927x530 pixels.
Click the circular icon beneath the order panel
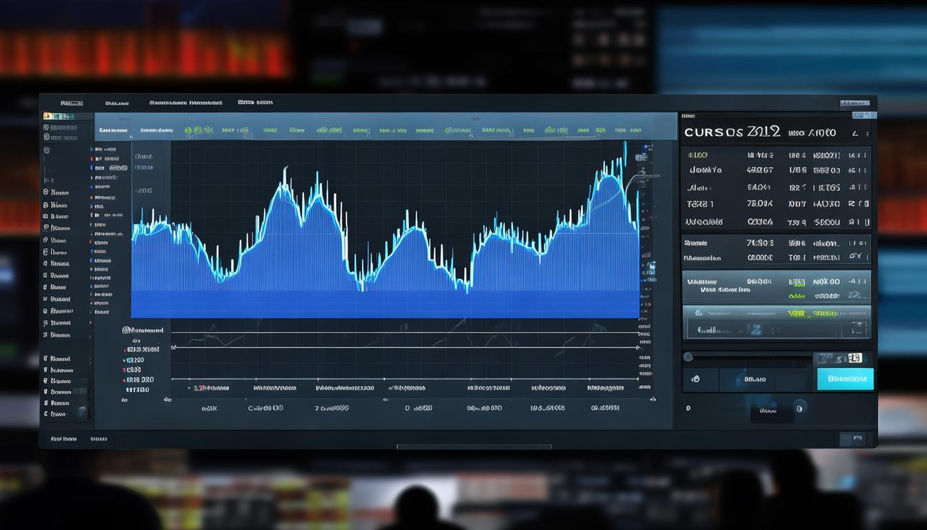799,408
